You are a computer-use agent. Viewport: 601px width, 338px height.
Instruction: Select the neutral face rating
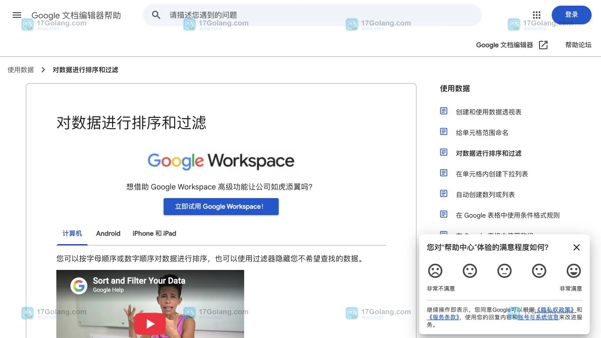504,271
